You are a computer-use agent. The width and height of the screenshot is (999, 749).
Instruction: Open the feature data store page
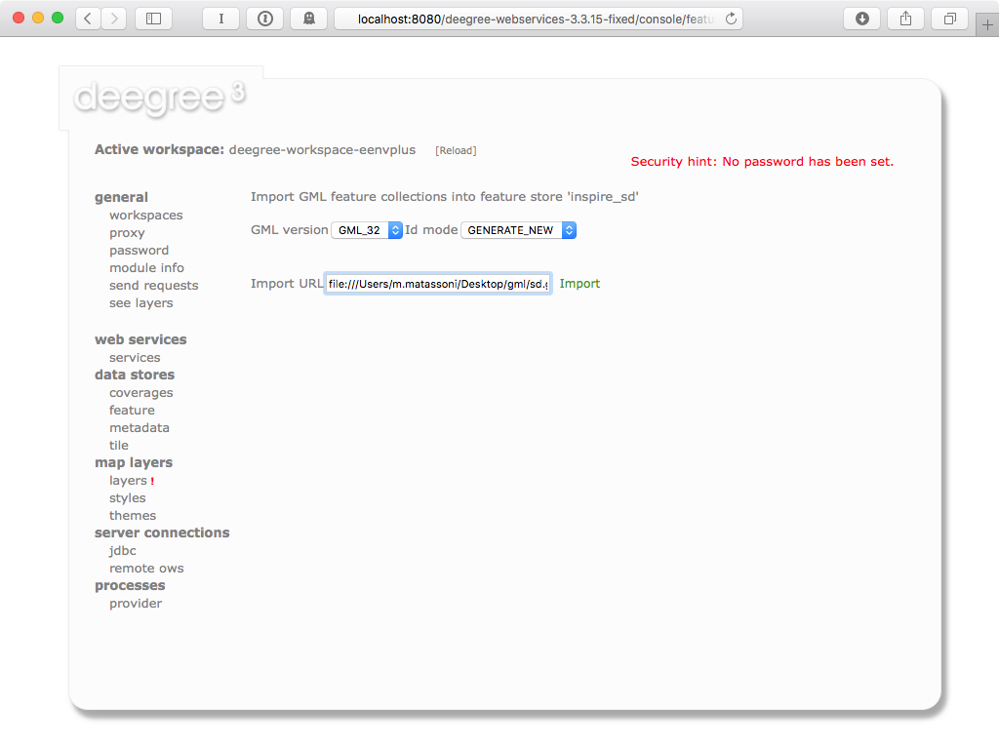click(132, 411)
